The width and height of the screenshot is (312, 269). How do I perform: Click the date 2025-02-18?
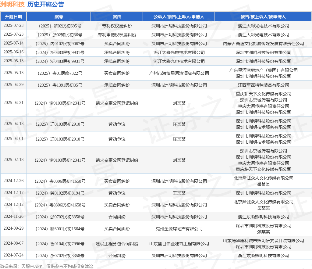pyautogui.click(x=13, y=160)
